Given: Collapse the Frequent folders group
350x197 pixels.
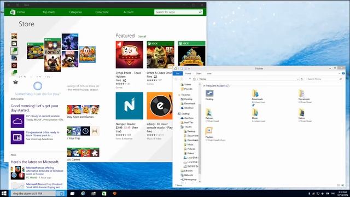Looking at the screenshot, I should tap(204, 86).
